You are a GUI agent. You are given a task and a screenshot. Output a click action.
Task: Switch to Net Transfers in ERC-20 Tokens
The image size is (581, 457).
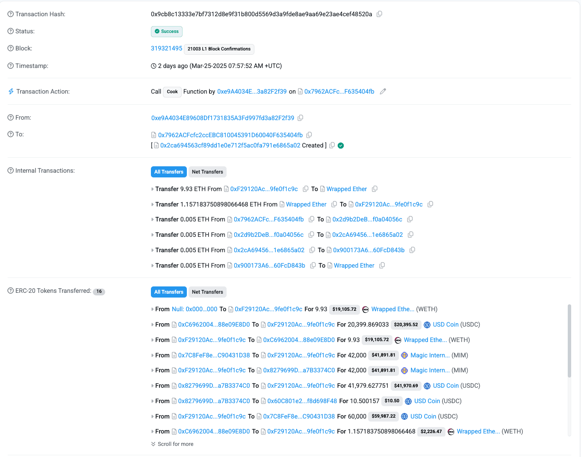207,292
